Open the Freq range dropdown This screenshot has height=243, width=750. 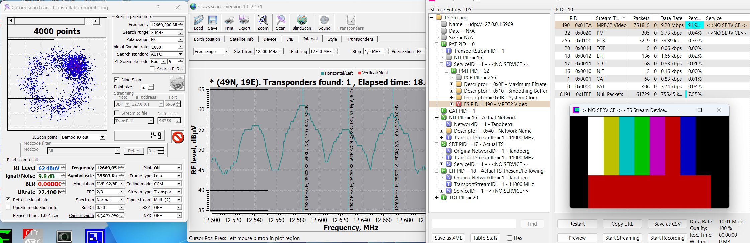[x=226, y=51]
